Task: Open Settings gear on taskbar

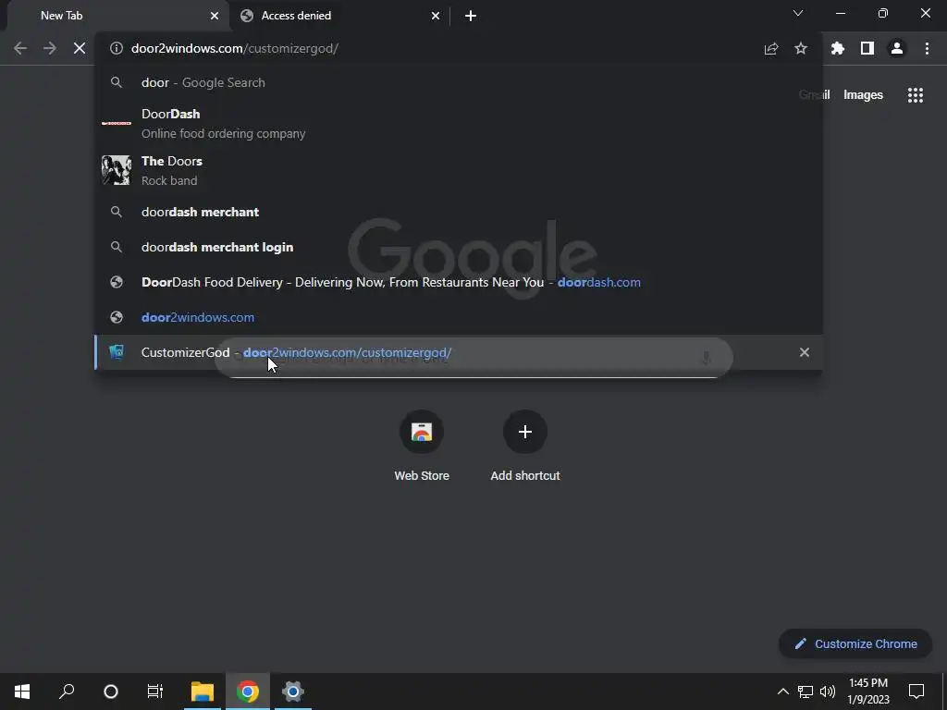Action: (x=293, y=692)
